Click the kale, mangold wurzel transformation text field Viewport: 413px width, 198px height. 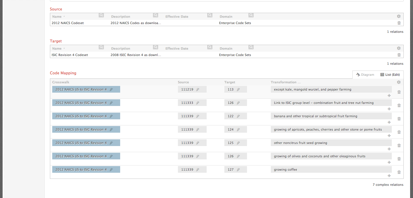331,89
